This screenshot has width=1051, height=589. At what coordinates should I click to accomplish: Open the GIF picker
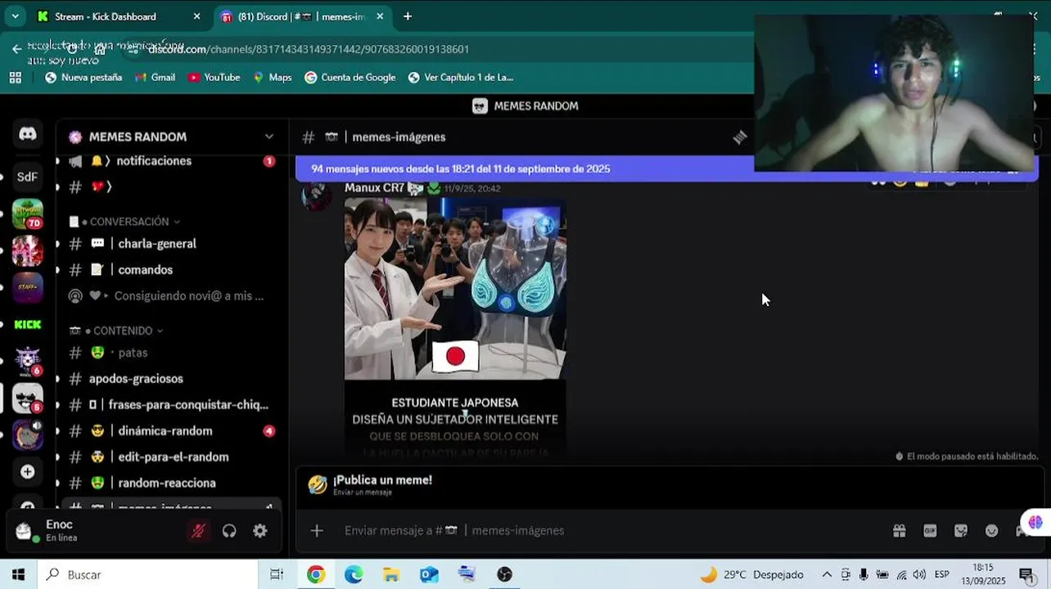pyautogui.click(x=930, y=531)
